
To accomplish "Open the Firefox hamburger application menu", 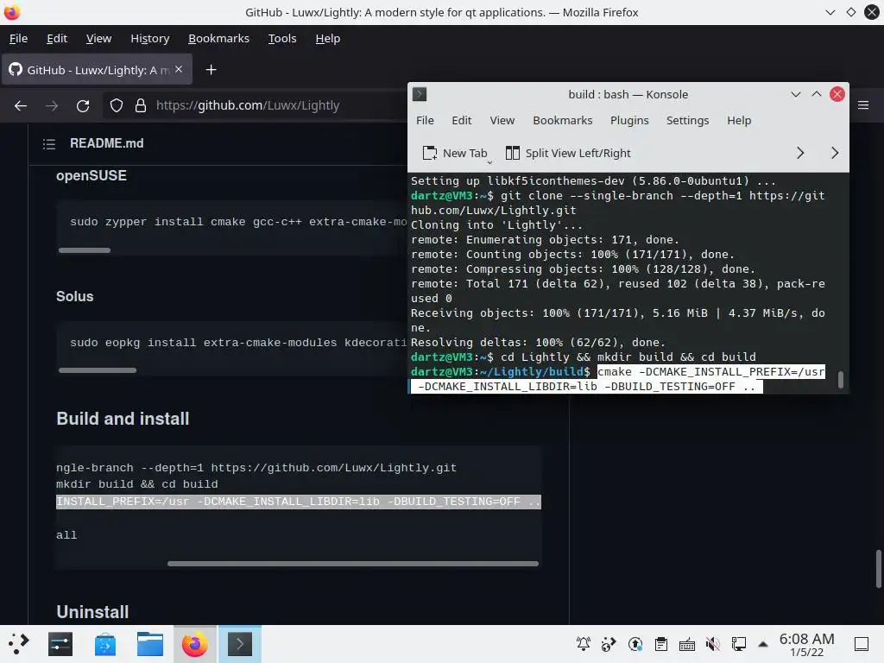I will click(863, 105).
